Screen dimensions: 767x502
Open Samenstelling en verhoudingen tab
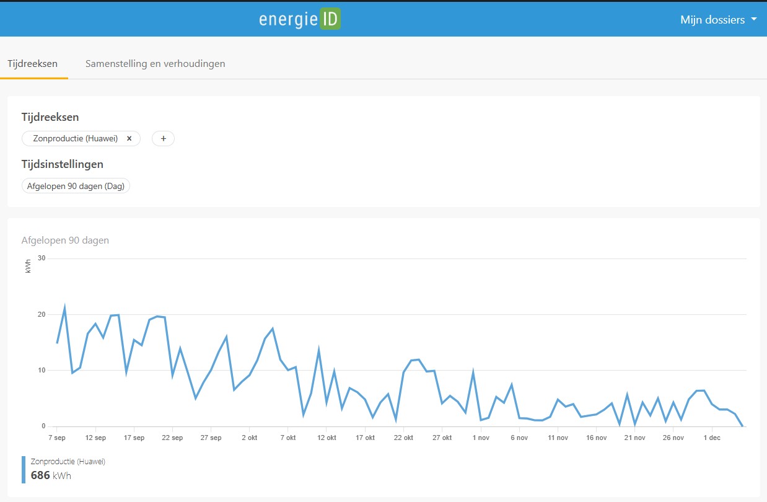click(155, 63)
